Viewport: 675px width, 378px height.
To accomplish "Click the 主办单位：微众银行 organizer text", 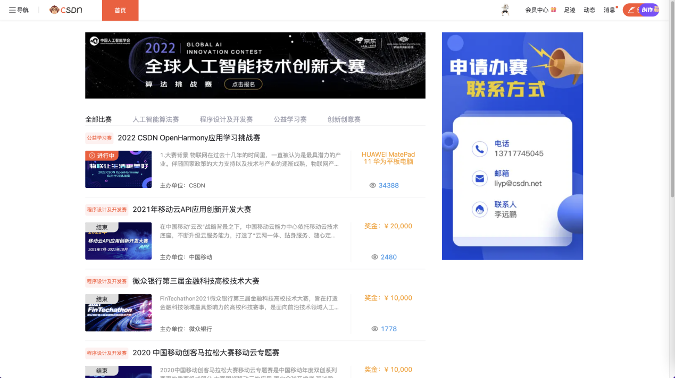I will tap(186, 329).
